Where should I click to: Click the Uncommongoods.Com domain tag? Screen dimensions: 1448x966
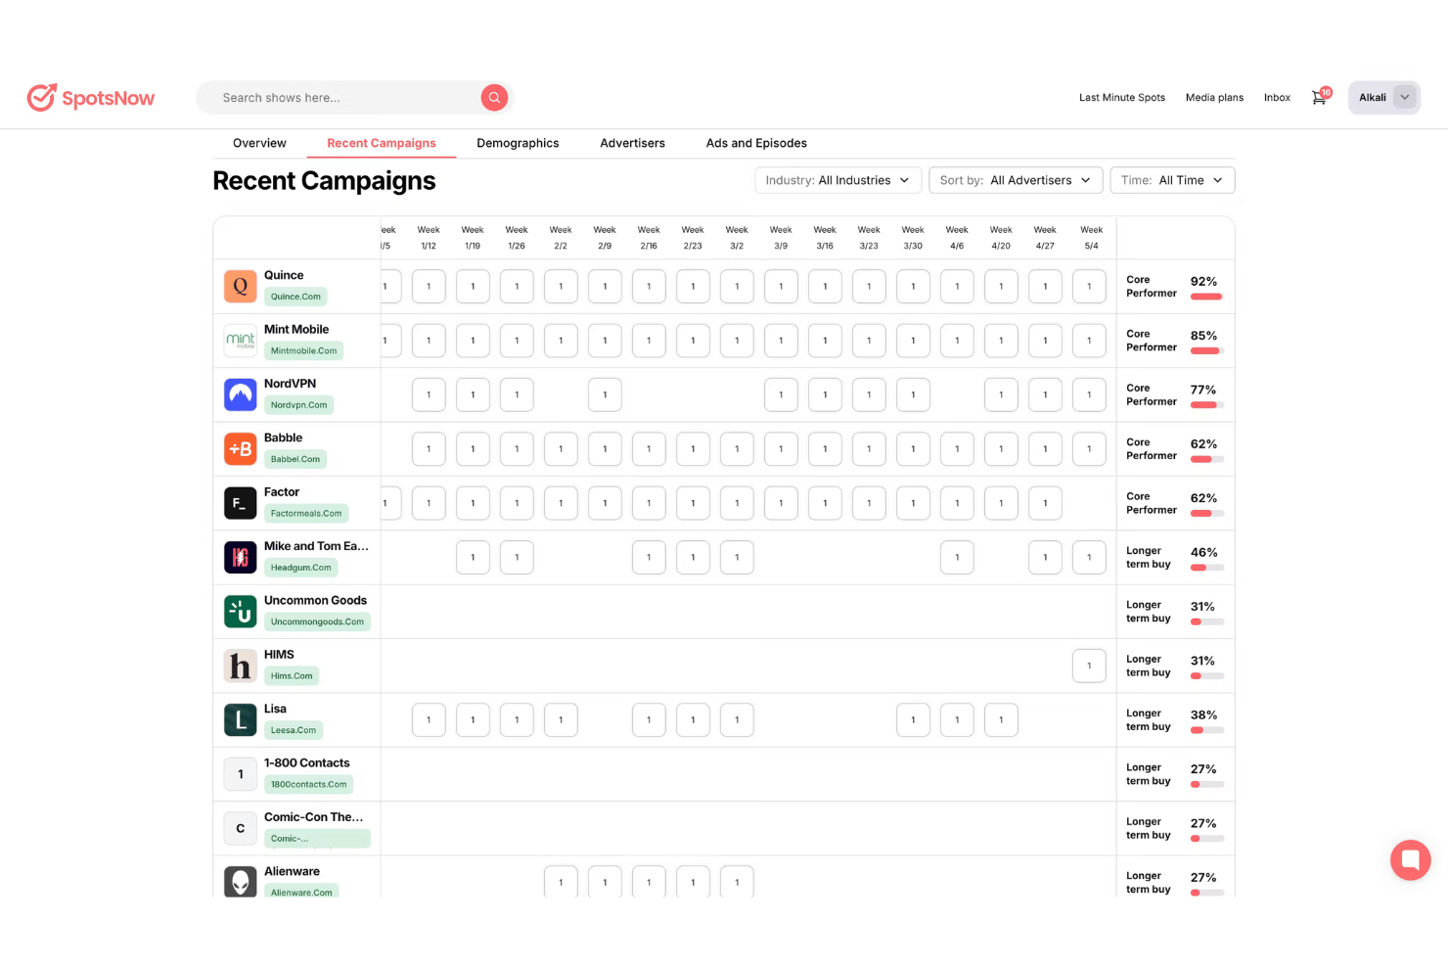[x=317, y=621]
